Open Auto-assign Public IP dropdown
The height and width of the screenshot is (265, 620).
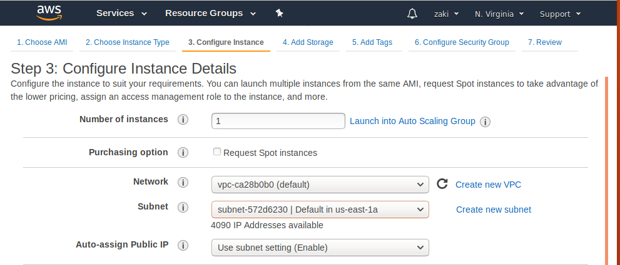[320, 248]
